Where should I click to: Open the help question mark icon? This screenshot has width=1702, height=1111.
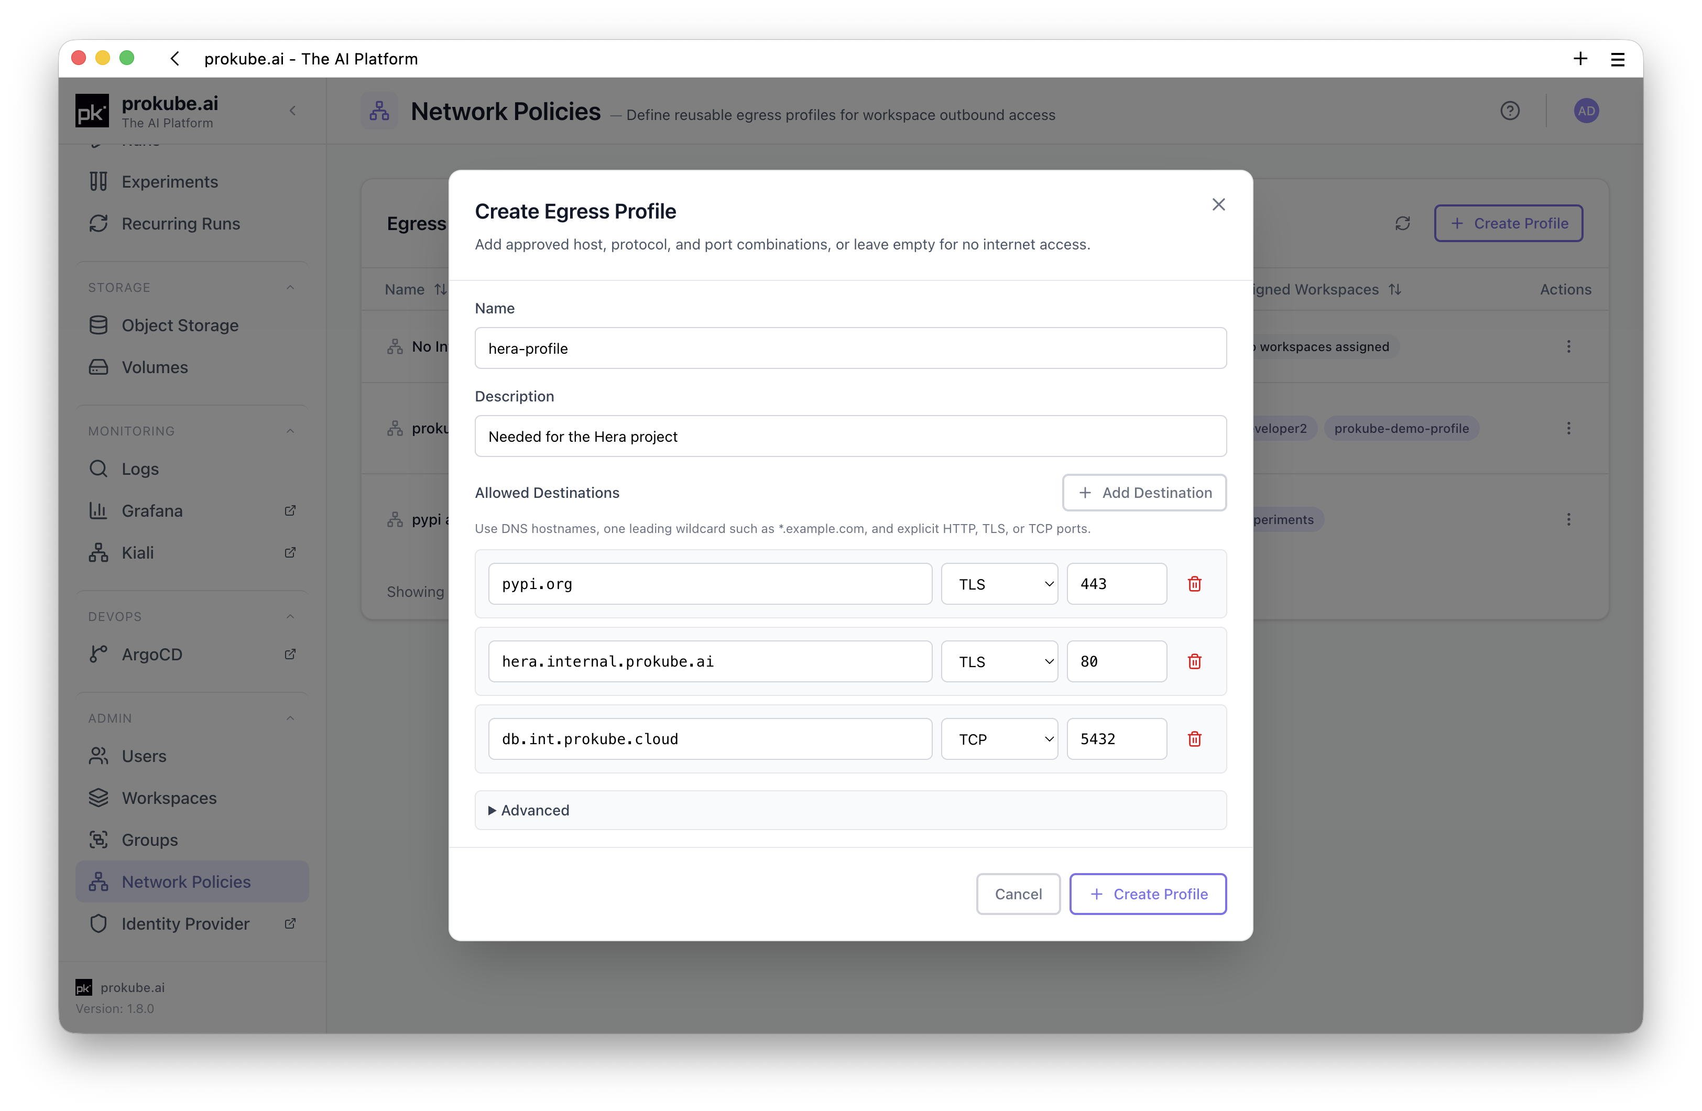click(x=1510, y=111)
